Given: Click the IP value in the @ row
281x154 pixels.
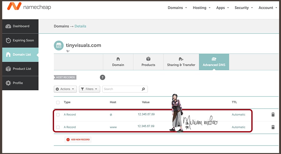Looking at the screenshot, I should pos(146,114).
